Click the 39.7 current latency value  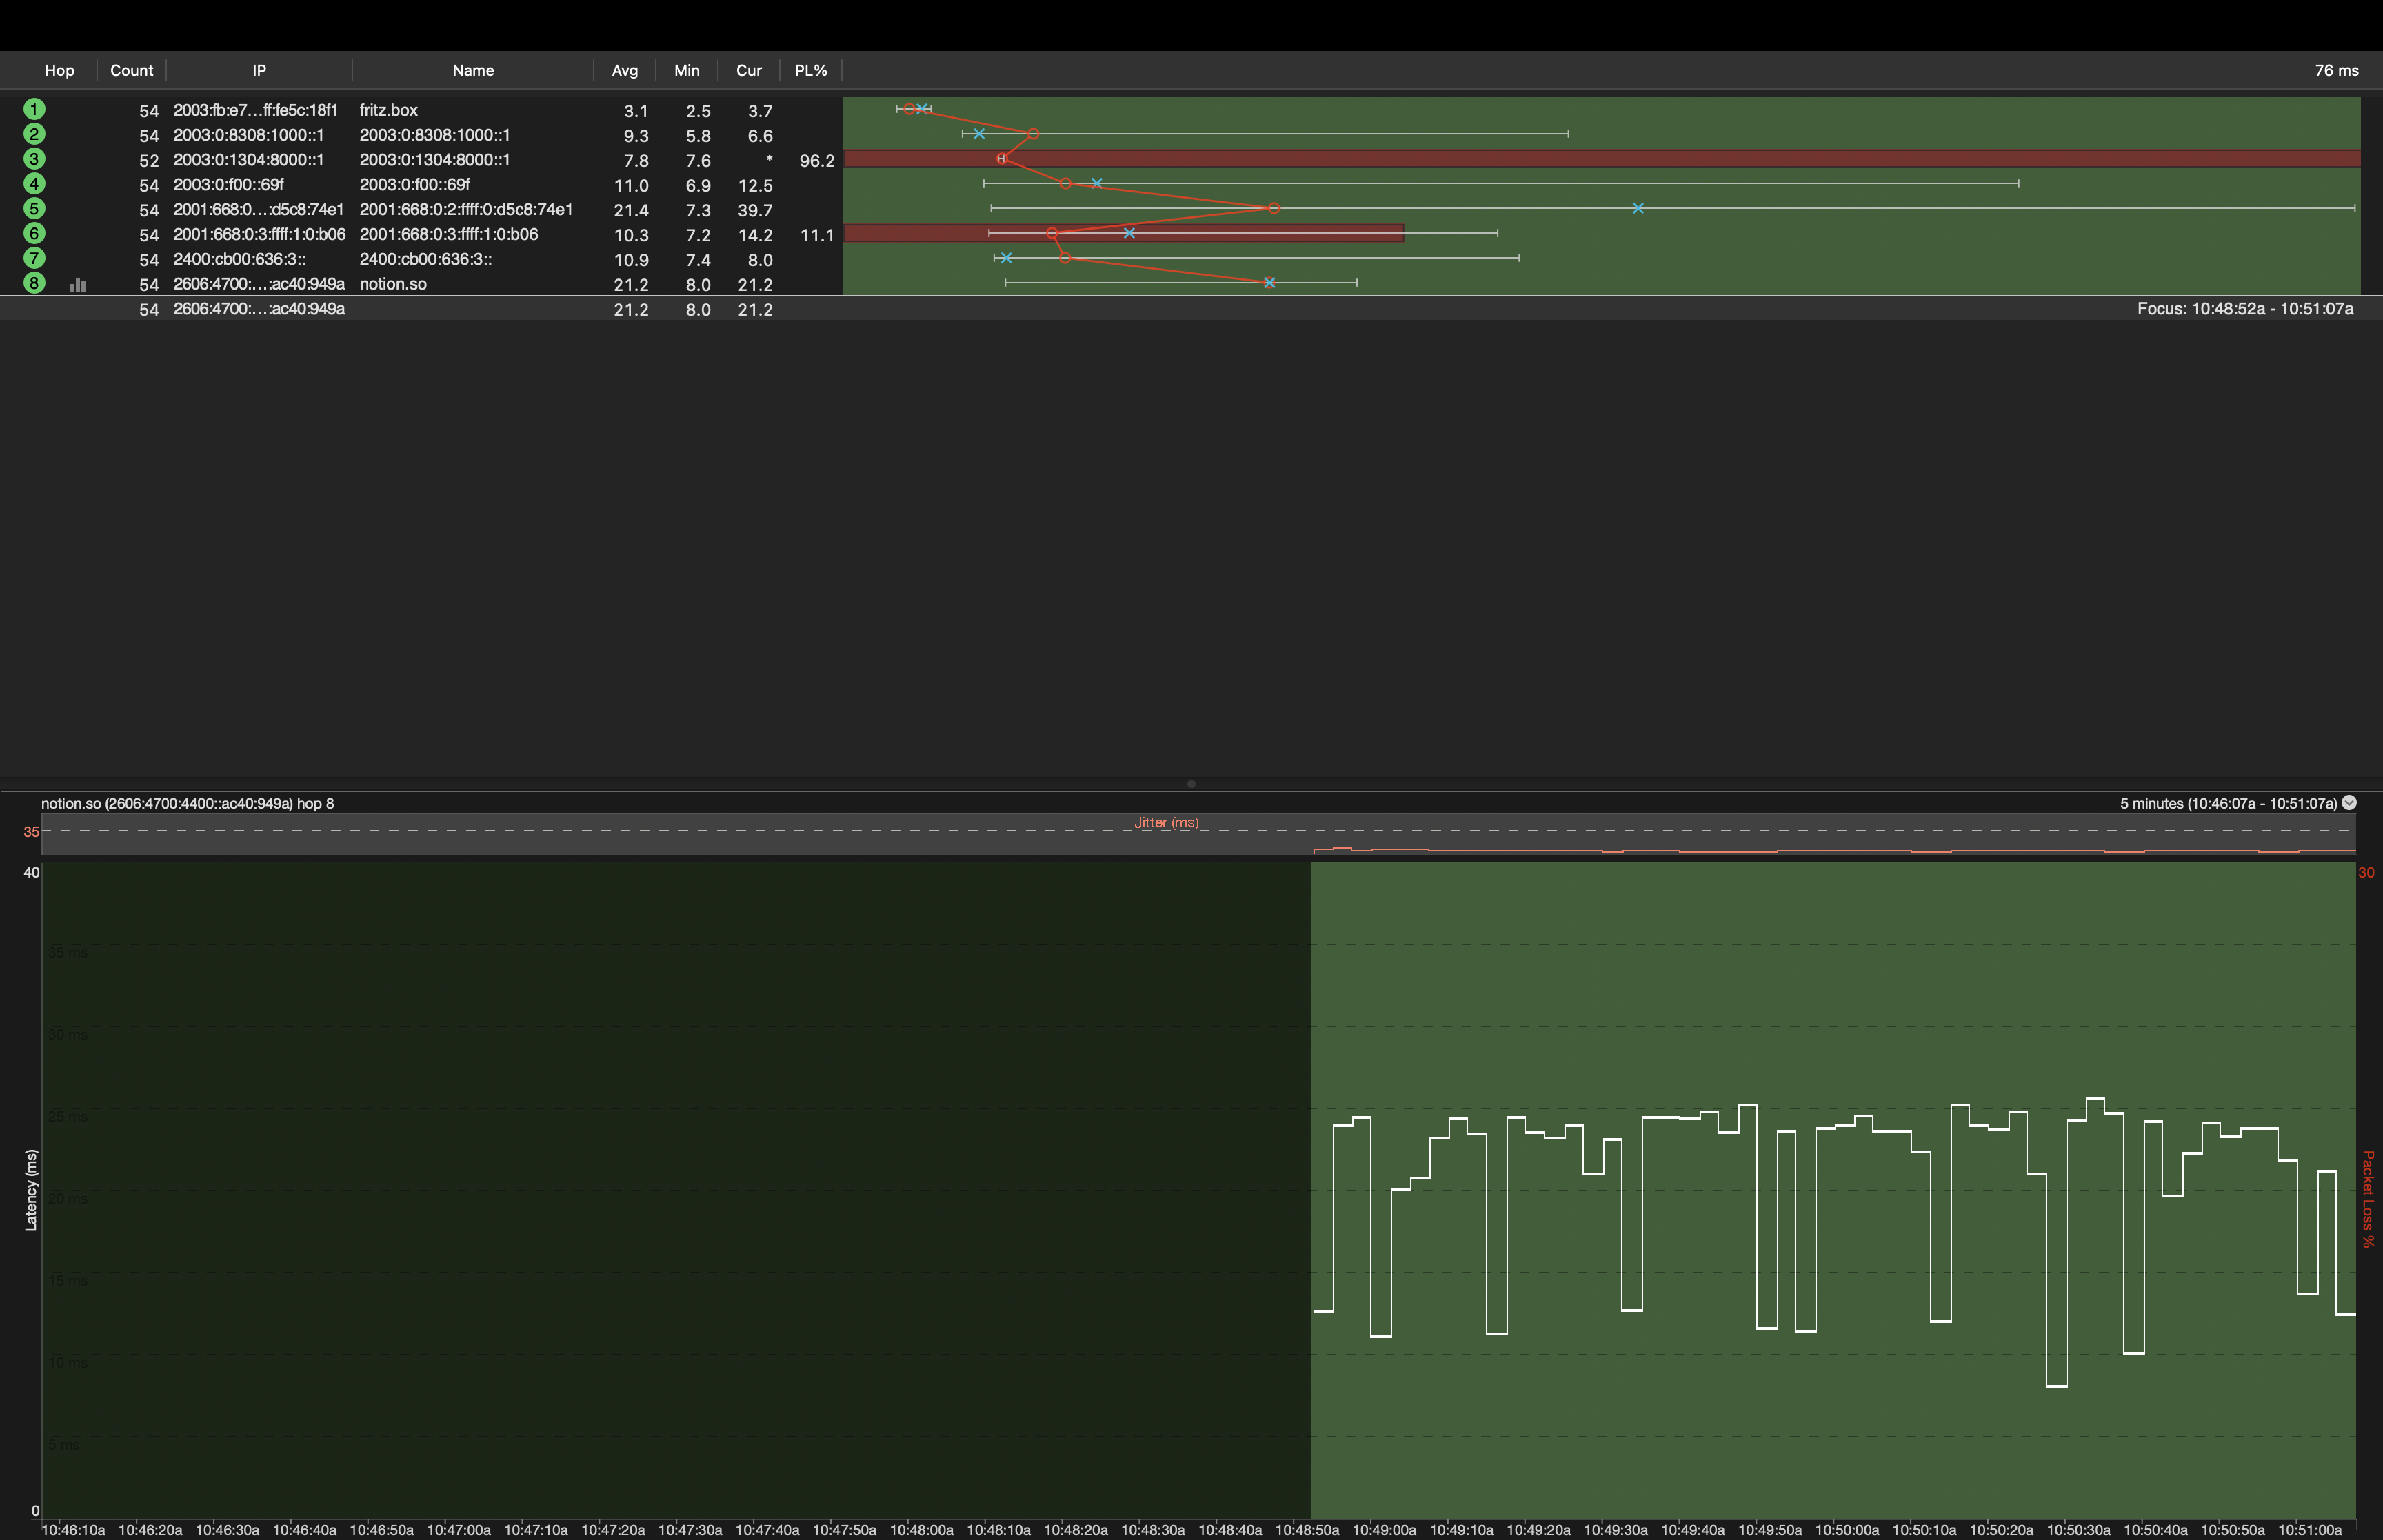(x=755, y=210)
